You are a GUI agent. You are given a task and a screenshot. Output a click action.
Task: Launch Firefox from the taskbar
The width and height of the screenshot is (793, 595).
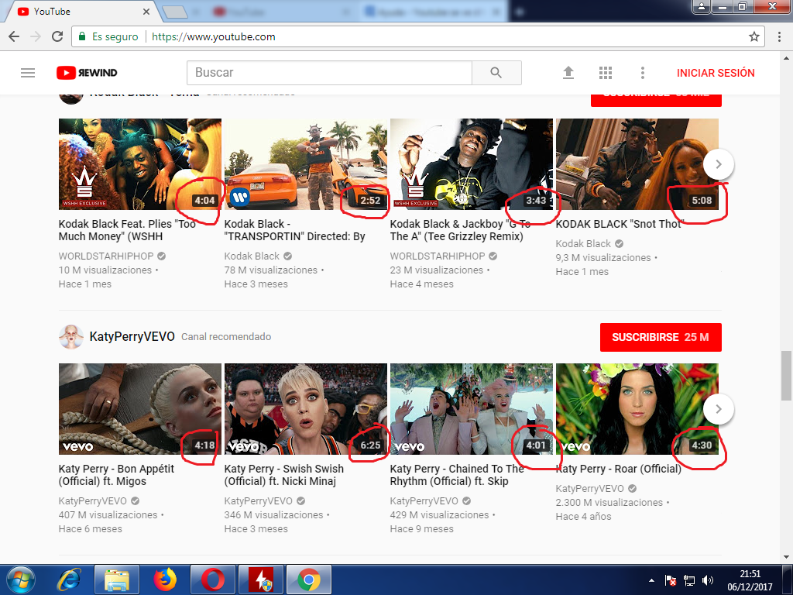click(164, 580)
